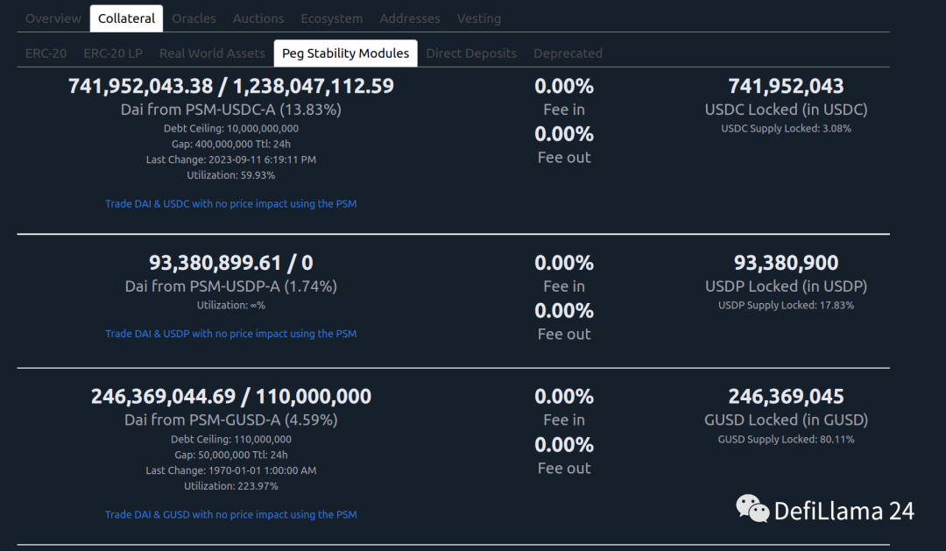
Task: Click the Peg Stability Modules sub-tab
Action: click(x=345, y=53)
